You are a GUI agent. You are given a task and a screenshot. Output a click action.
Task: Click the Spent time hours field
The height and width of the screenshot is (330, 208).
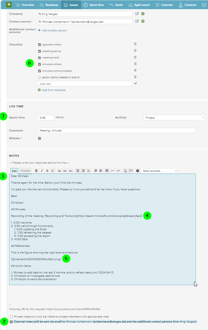[46, 118]
